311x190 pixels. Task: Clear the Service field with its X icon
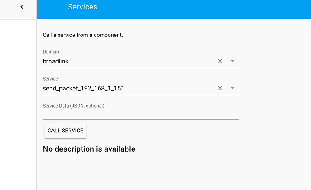220,88
